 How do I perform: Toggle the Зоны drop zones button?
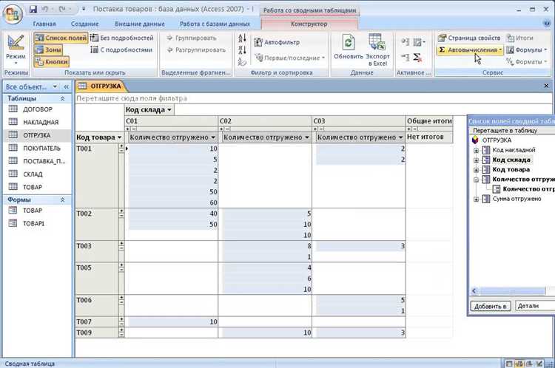pyautogui.click(x=49, y=50)
